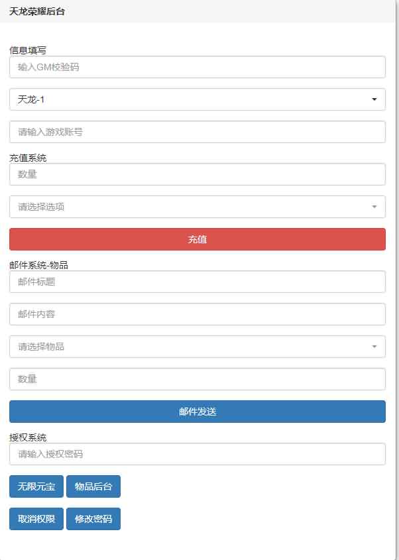The image size is (399, 560).
Task: Expand the 请选择选项 dropdown
Action: 197,207
